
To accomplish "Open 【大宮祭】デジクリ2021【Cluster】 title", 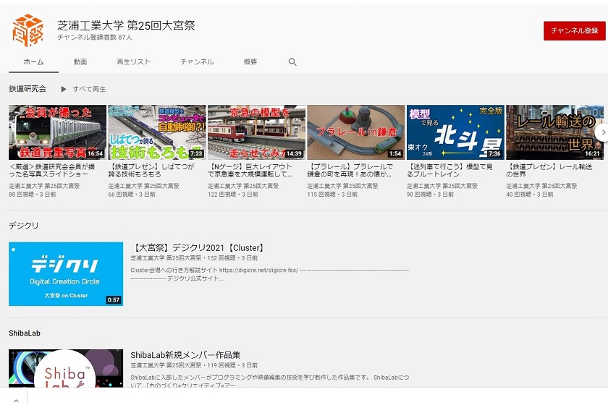I will pyautogui.click(x=198, y=247).
